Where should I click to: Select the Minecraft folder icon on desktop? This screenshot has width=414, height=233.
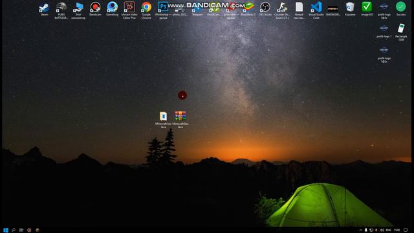coord(163,120)
